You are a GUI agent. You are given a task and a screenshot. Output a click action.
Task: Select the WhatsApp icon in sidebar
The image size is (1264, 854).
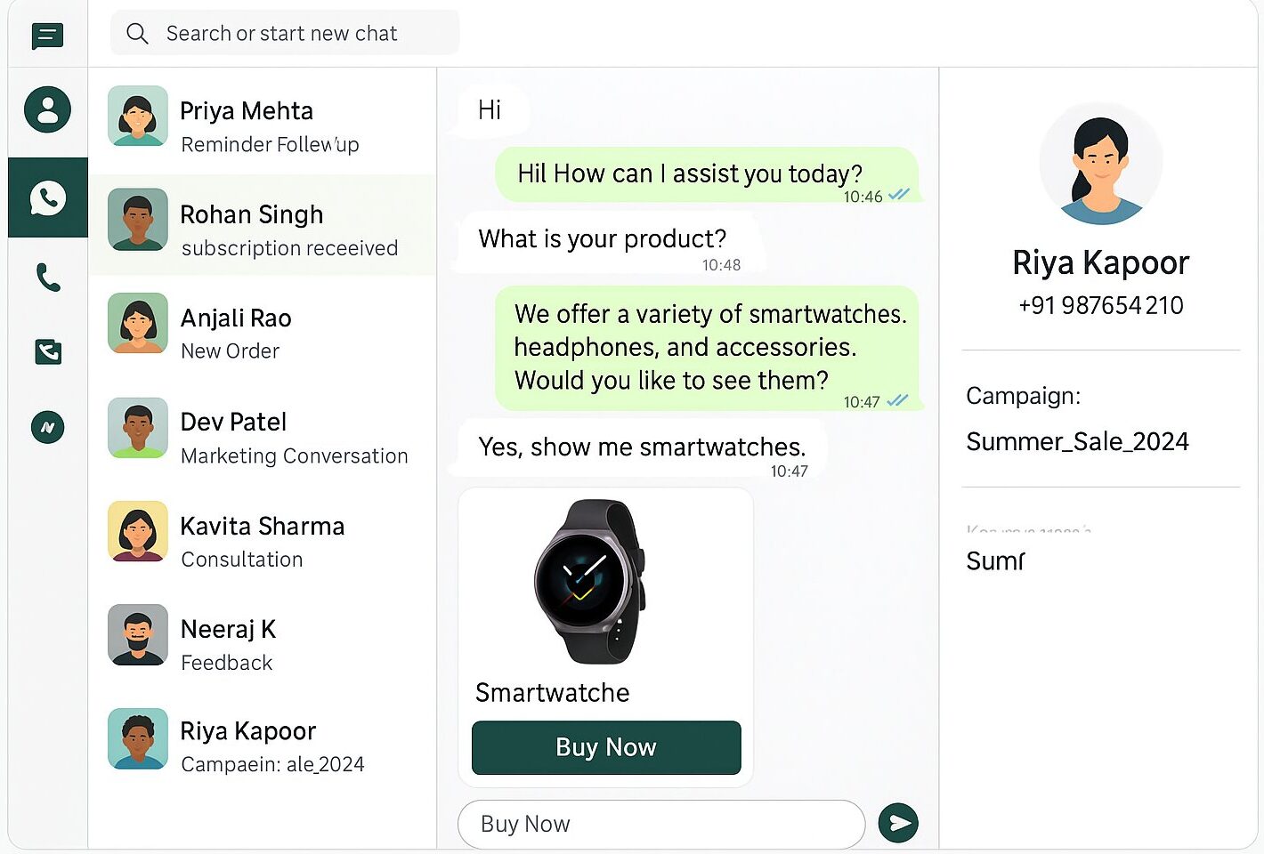pyautogui.click(x=48, y=197)
